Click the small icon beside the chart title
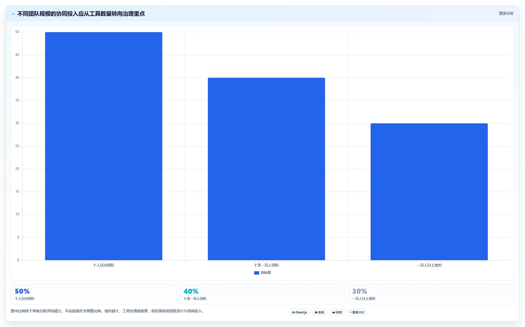Screen dimensions: 525x327 (x=13, y=14)
